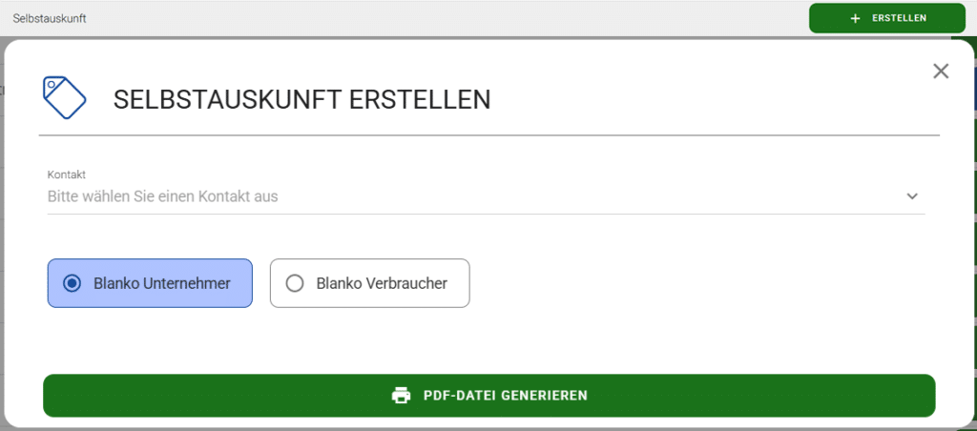977x431 pixels.
Task: Click the blue tag icon beside the title
Action: [64, 98]
